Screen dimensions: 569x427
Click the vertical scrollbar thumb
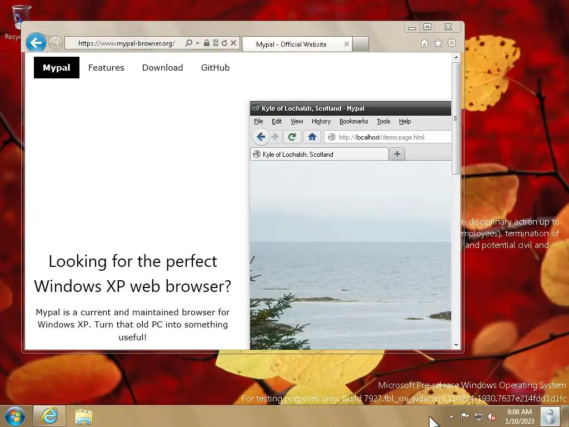pos(456,118)
